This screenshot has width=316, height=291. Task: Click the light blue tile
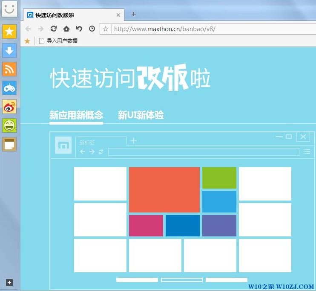click(x=219, y=202)
